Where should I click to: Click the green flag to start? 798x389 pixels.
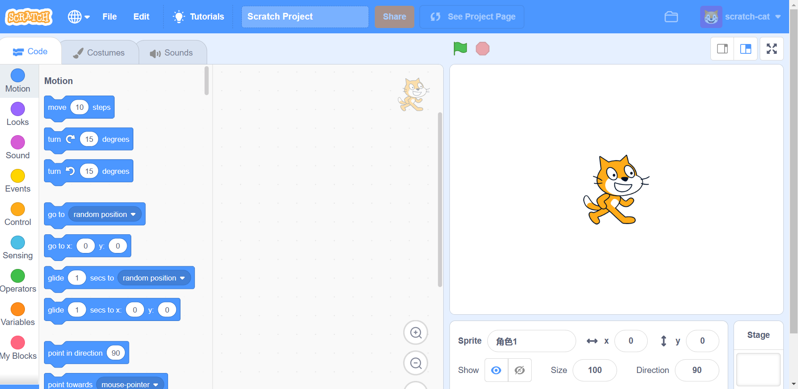pos(460,48)
